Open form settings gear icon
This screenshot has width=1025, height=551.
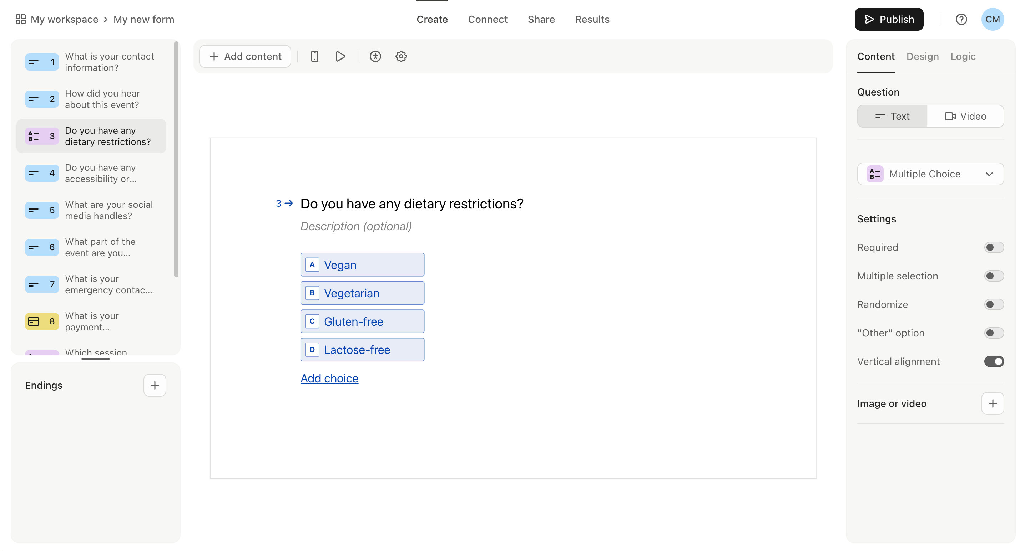pyautogui.click(x=401, y=56)
